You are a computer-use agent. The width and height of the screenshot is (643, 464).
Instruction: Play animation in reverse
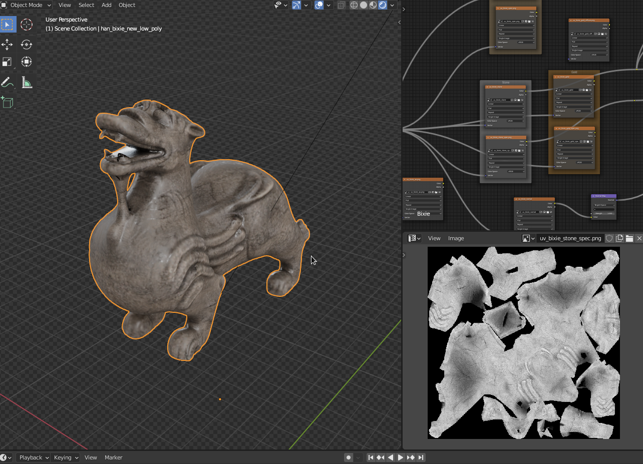(x=391, y=457)
